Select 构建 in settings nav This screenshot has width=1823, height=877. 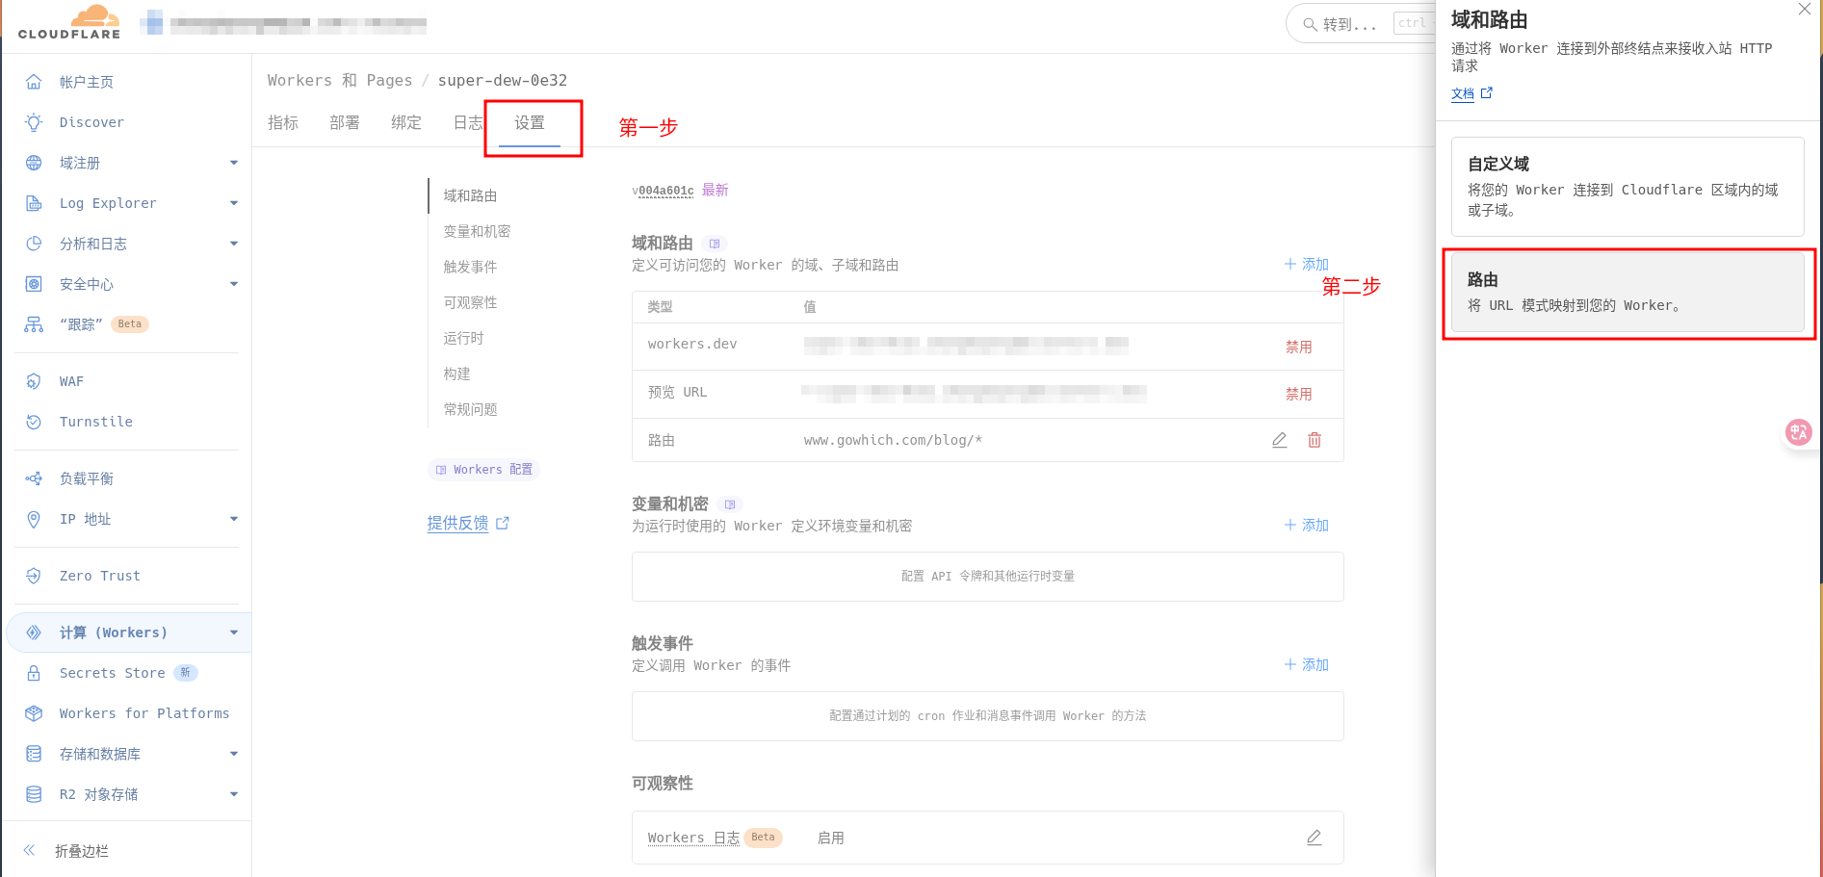(x=457, y=374)
